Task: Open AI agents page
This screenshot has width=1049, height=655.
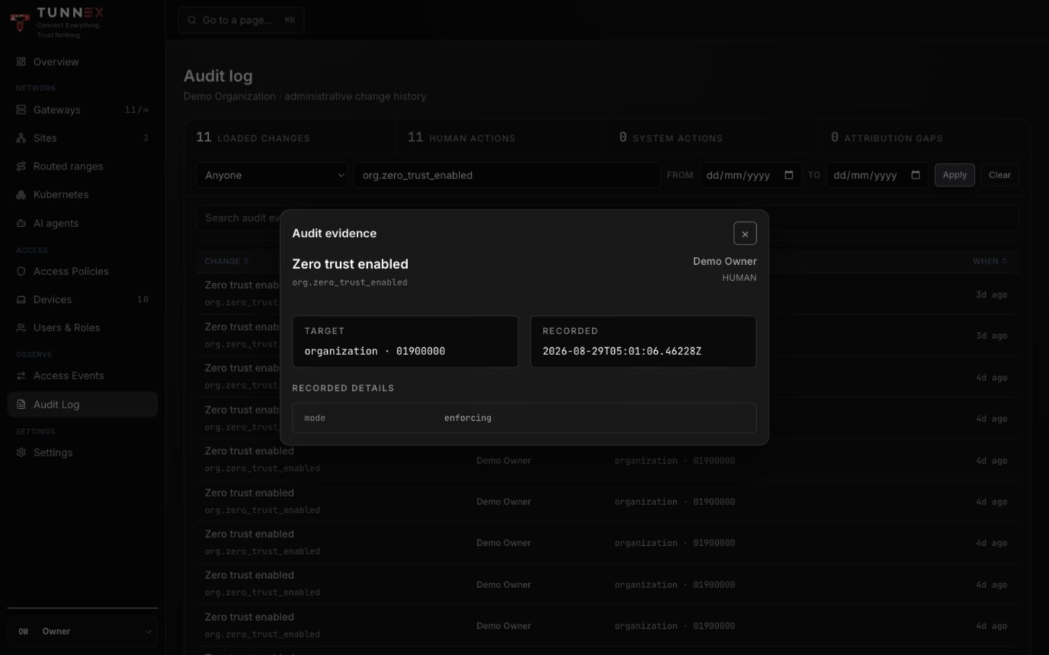Action: point(82,223)
